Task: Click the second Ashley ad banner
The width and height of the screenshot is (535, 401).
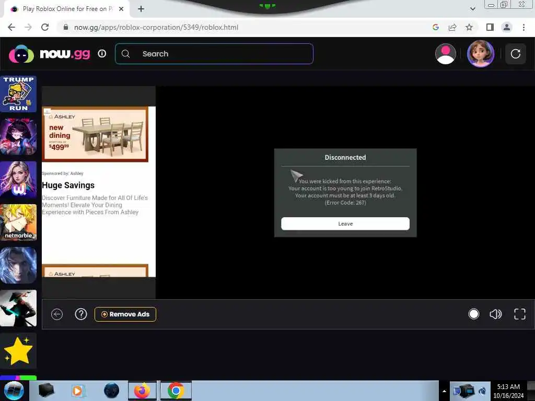Action: pos(95,271)
